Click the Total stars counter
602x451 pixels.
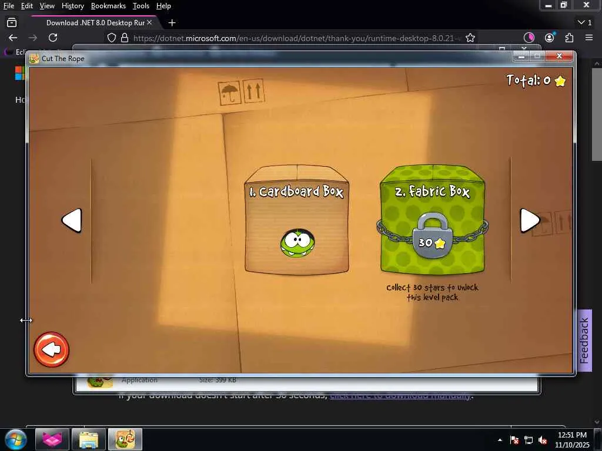tap(536, 80)
